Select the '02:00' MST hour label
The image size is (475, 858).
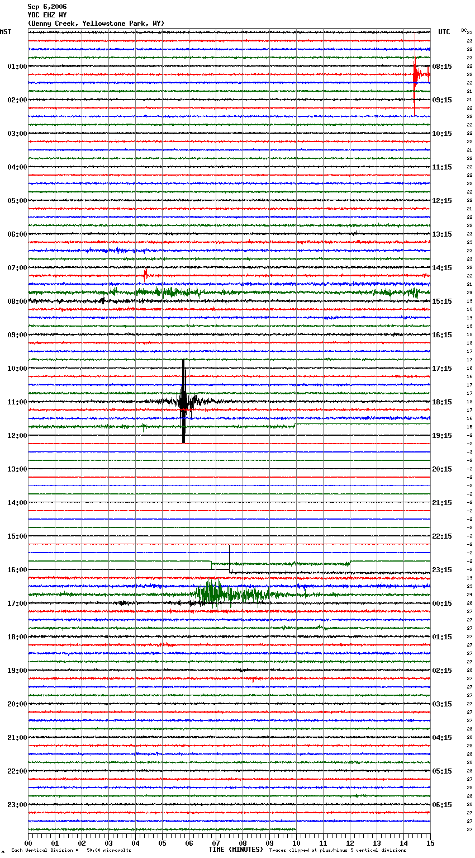17,100
